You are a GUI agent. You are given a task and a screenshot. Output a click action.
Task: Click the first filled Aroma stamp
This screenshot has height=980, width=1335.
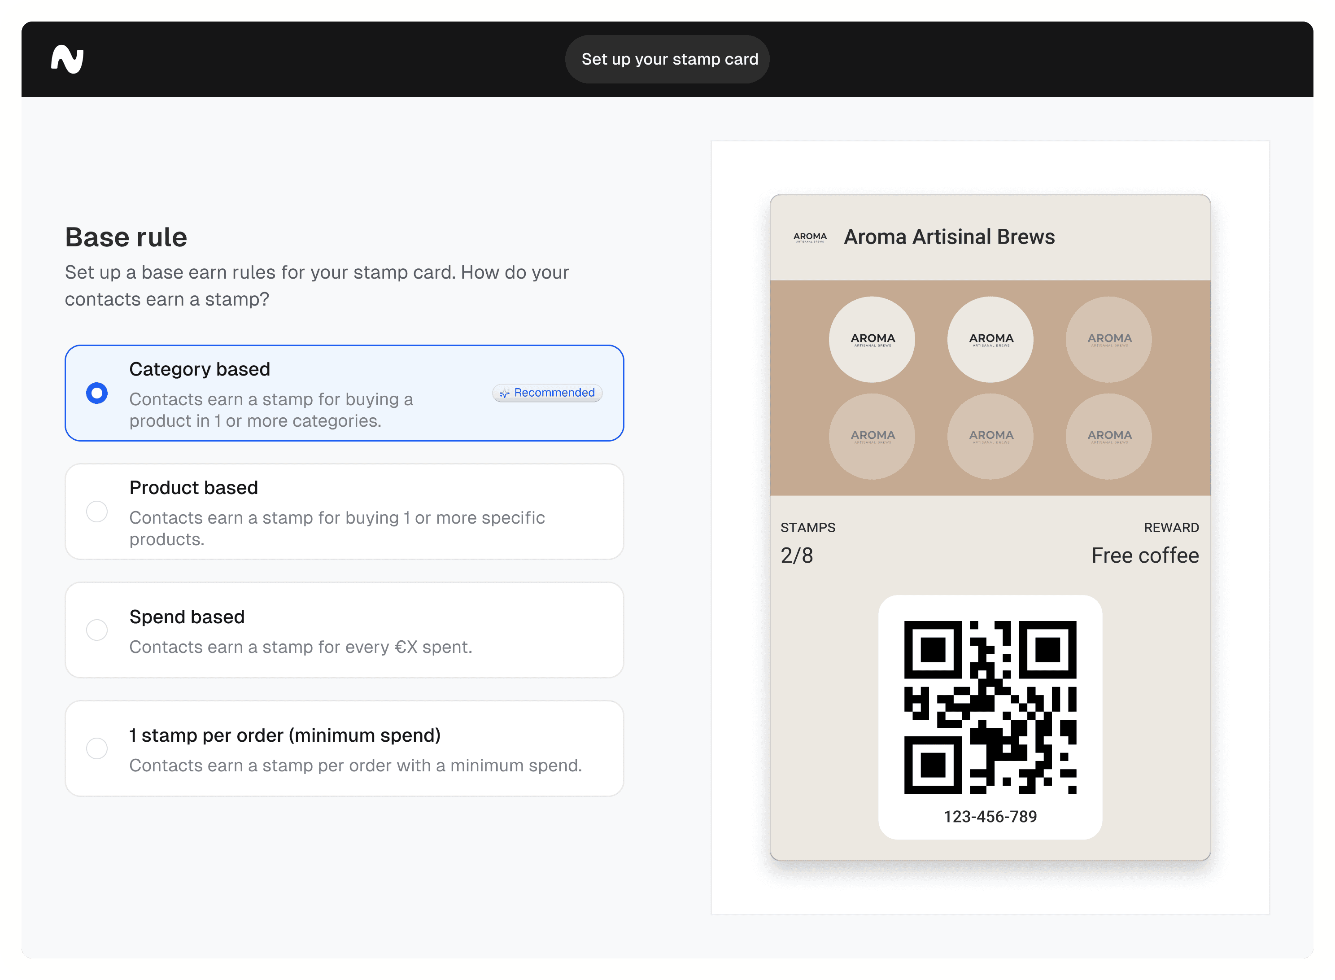point(872,339)
